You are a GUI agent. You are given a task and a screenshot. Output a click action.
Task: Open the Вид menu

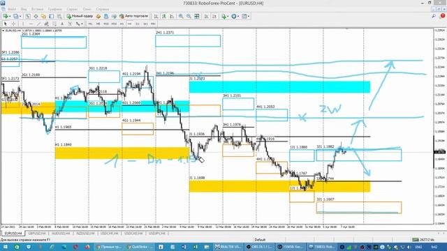coord(24,9)
